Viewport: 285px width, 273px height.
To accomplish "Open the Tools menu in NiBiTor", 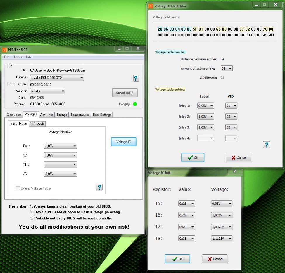I will (x=18, y=57).
